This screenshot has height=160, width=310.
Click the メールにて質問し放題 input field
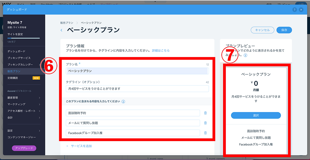pos(133,123)
